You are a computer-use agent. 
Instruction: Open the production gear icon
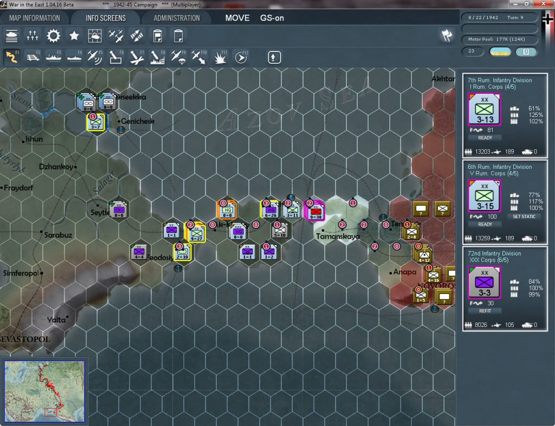pyautogui.click(x=54, y=36)
